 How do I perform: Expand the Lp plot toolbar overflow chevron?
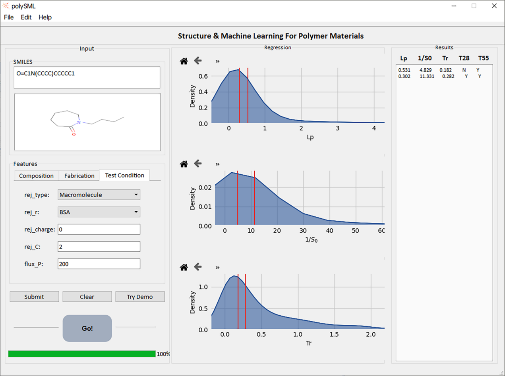point(217,61)
